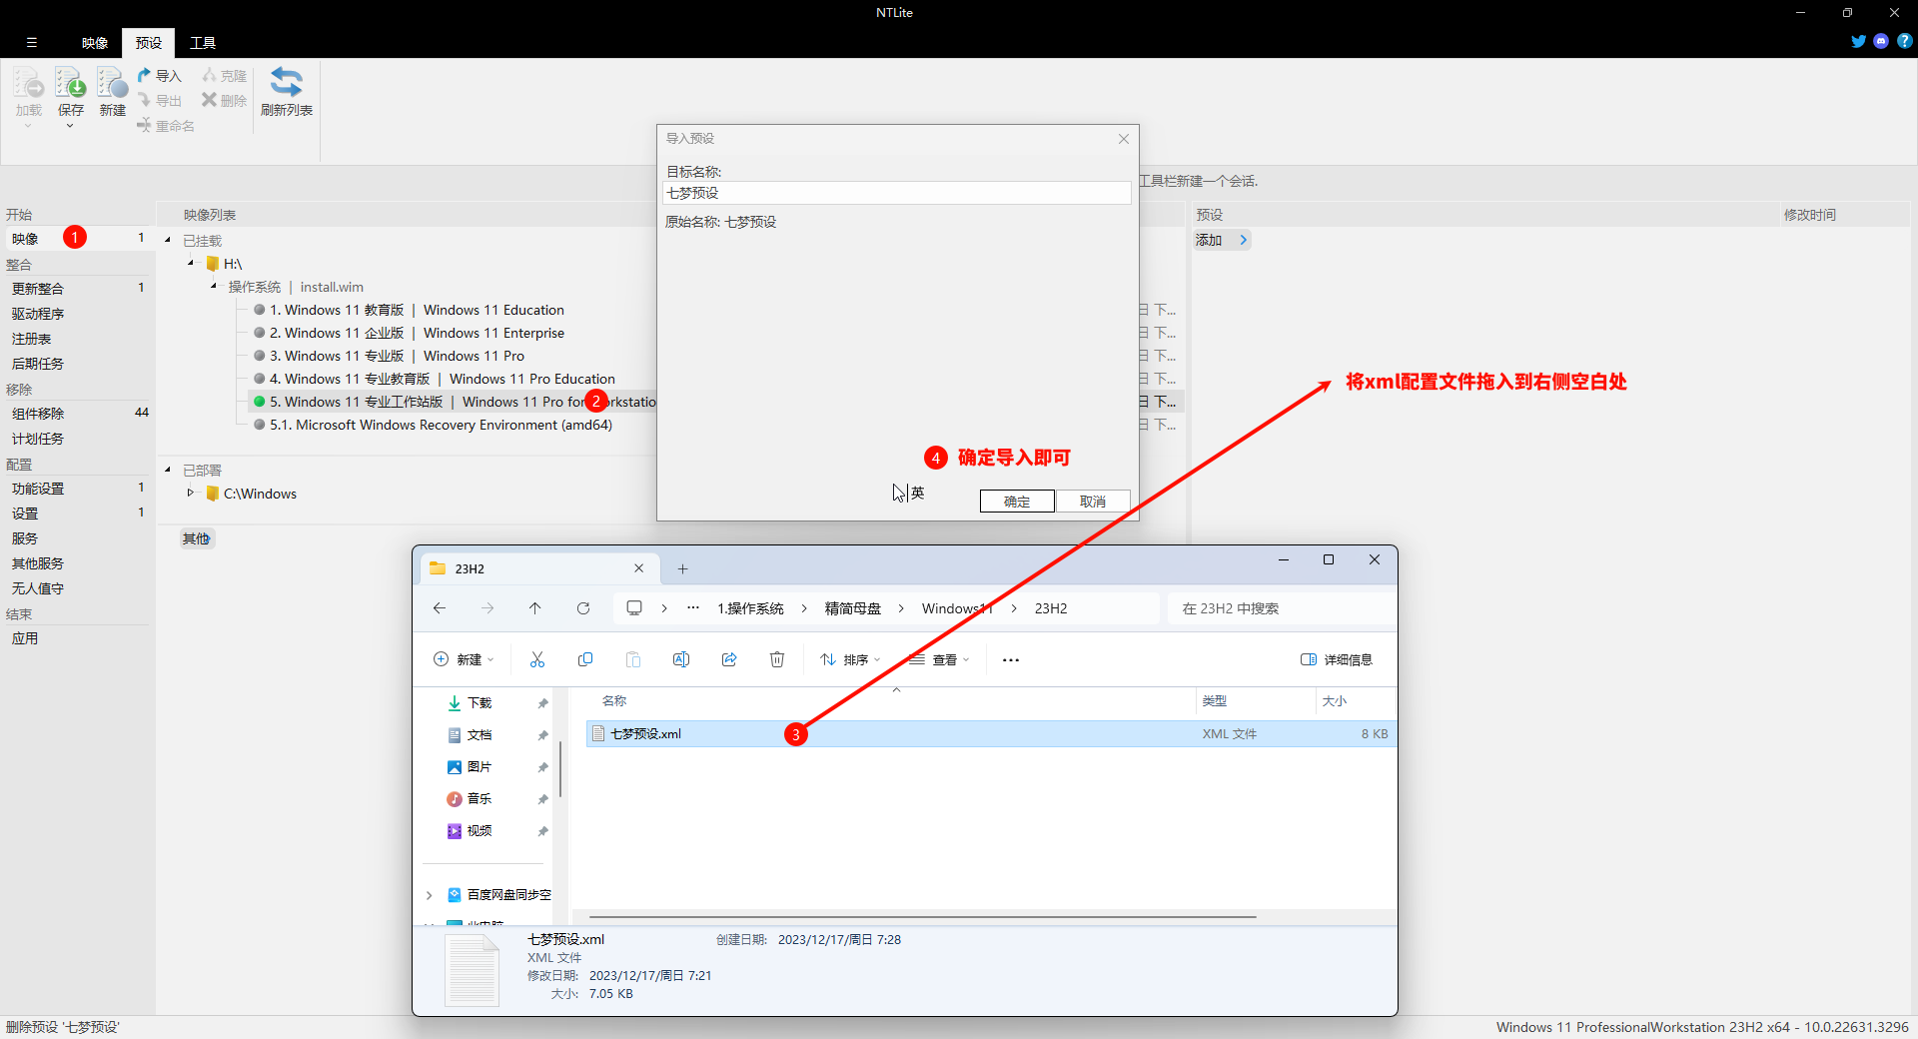Collapse the 已挂载 tree group
Image resolution: width=1918 pixels, height=1039 pixels.
coord(168,241)
